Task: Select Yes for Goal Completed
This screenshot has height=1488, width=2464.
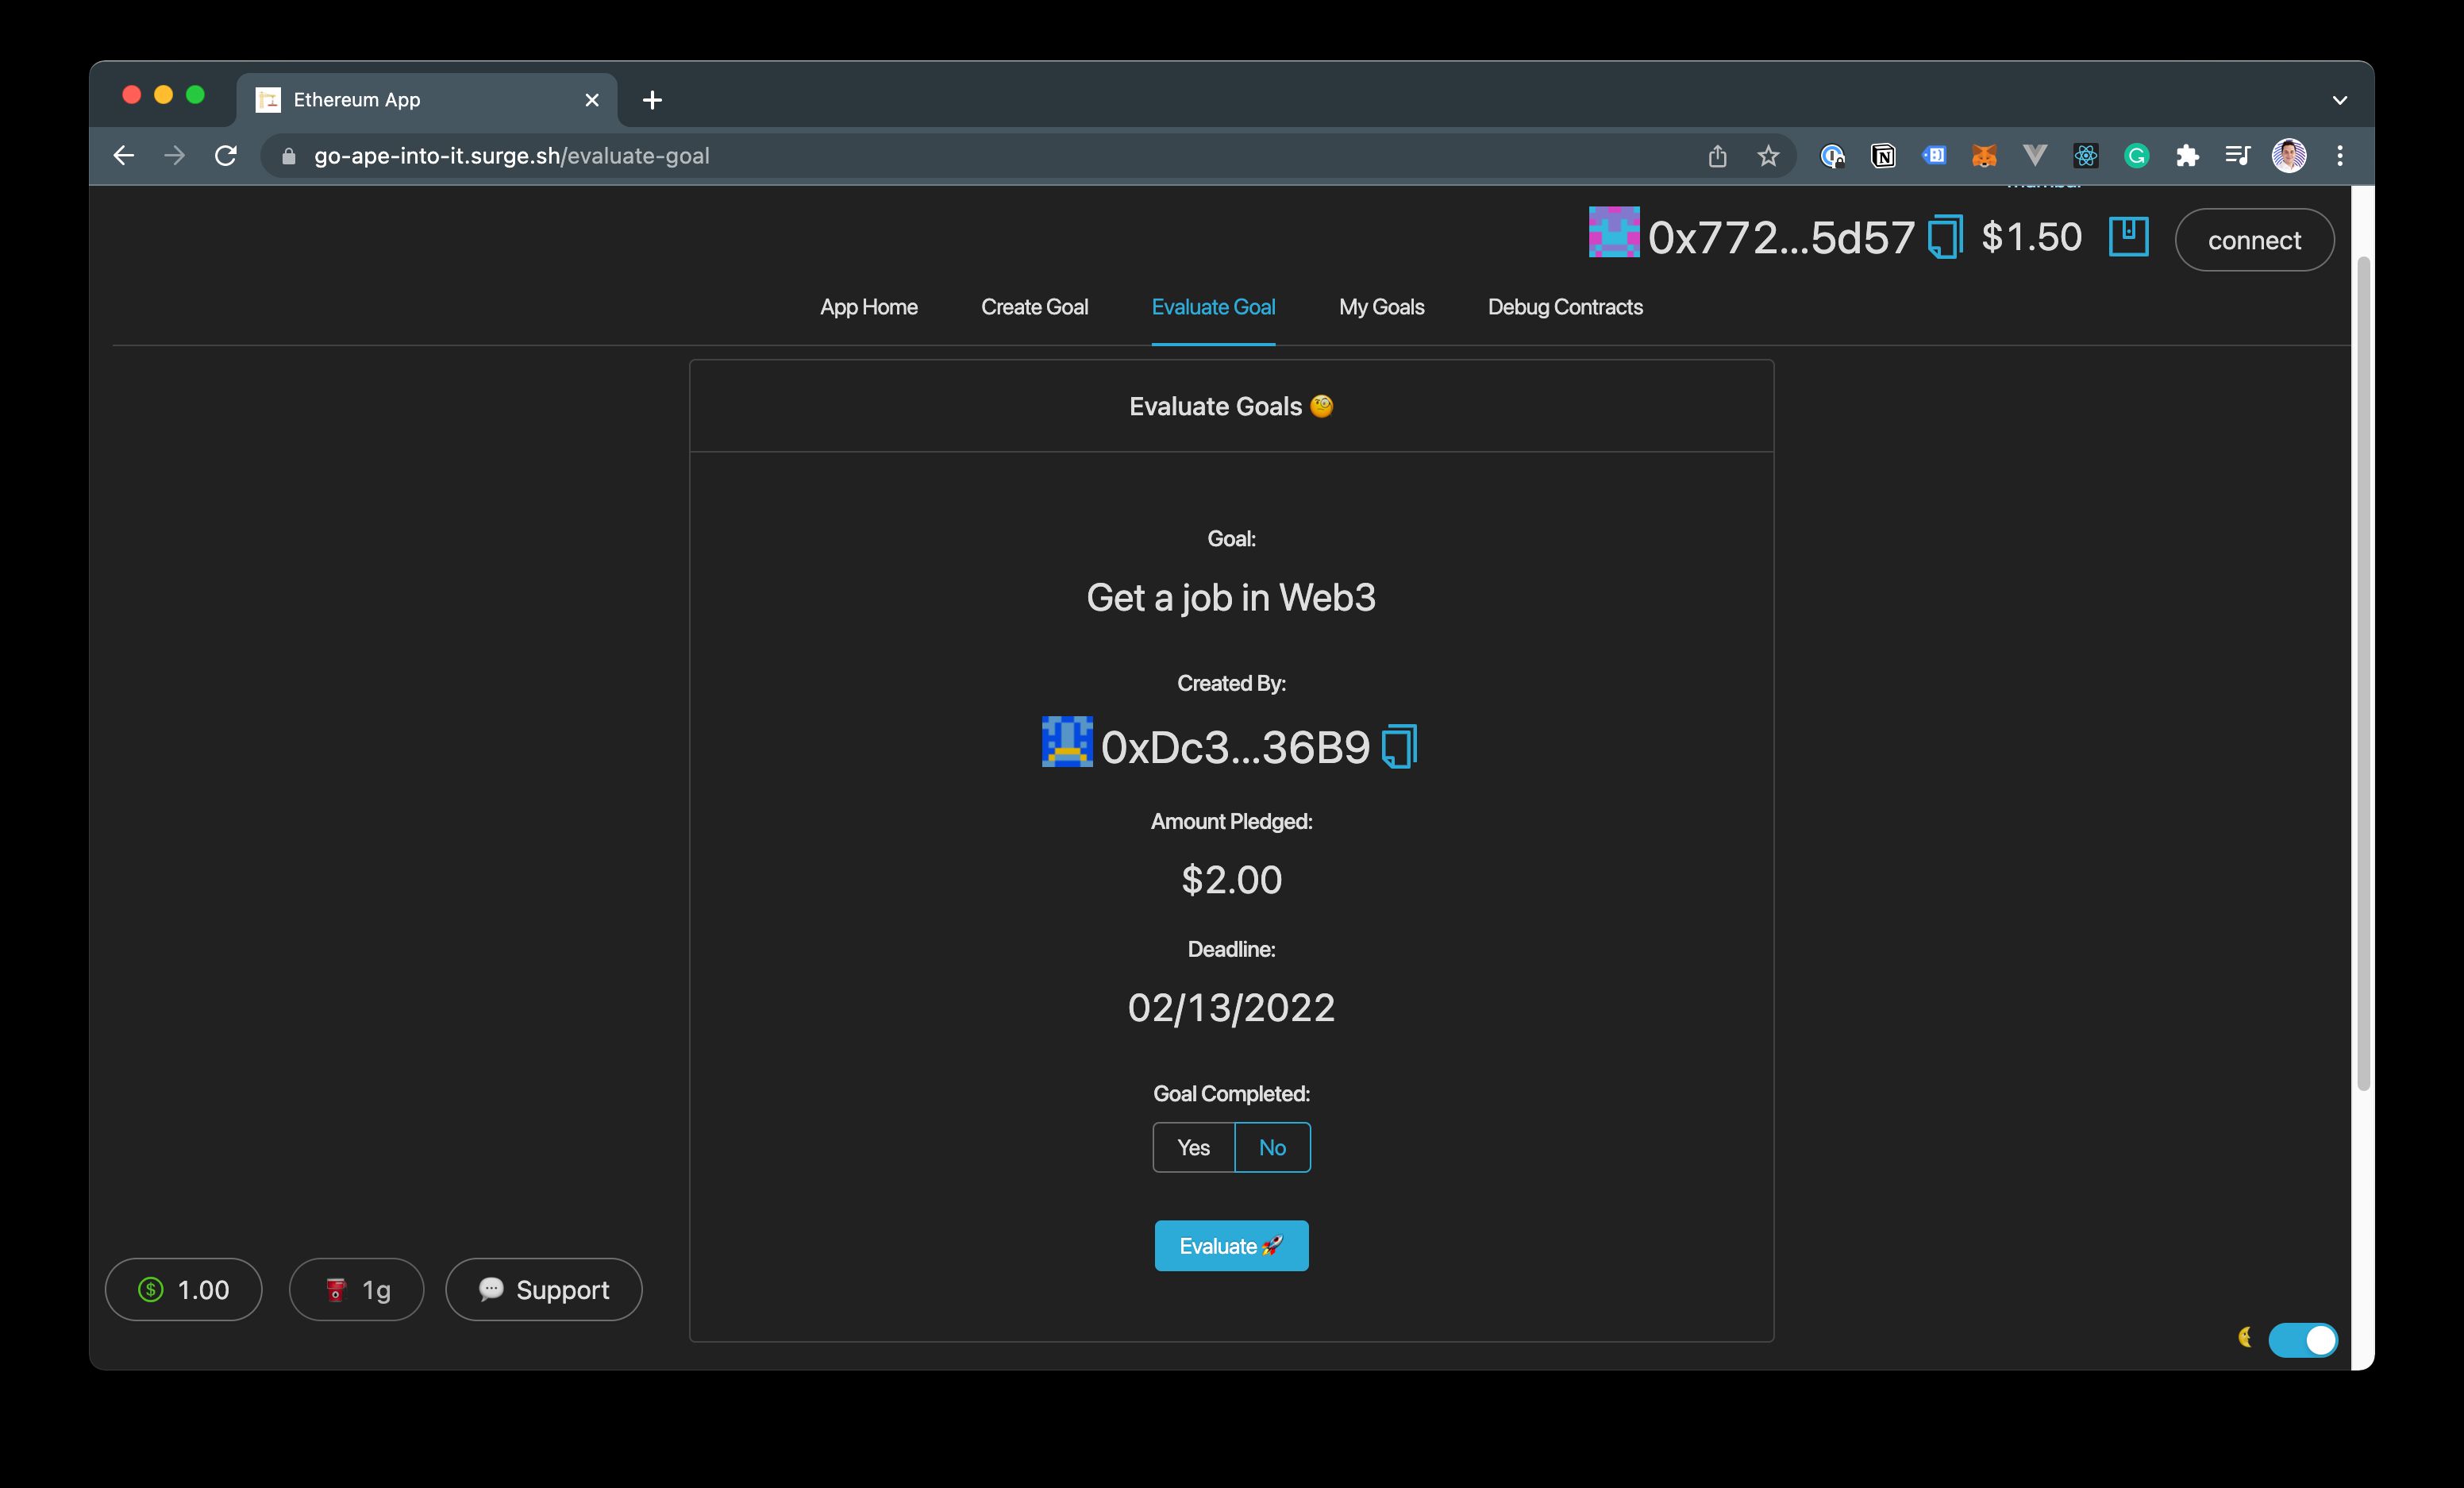Action: tap(1193, 1147)
